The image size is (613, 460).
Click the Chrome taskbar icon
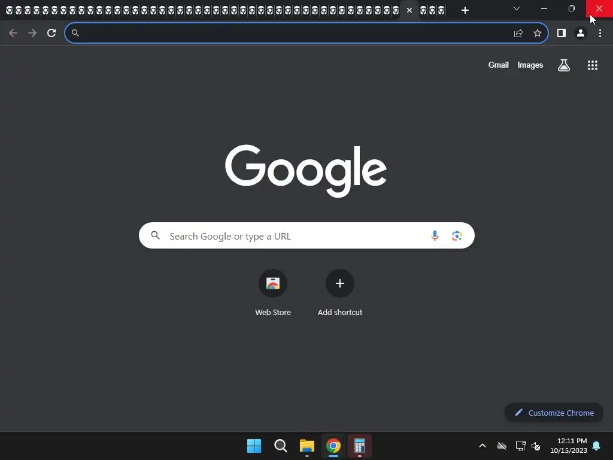coord(333,446)
